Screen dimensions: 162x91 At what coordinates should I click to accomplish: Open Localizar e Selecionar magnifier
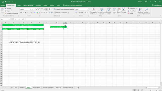pos(146,9)
